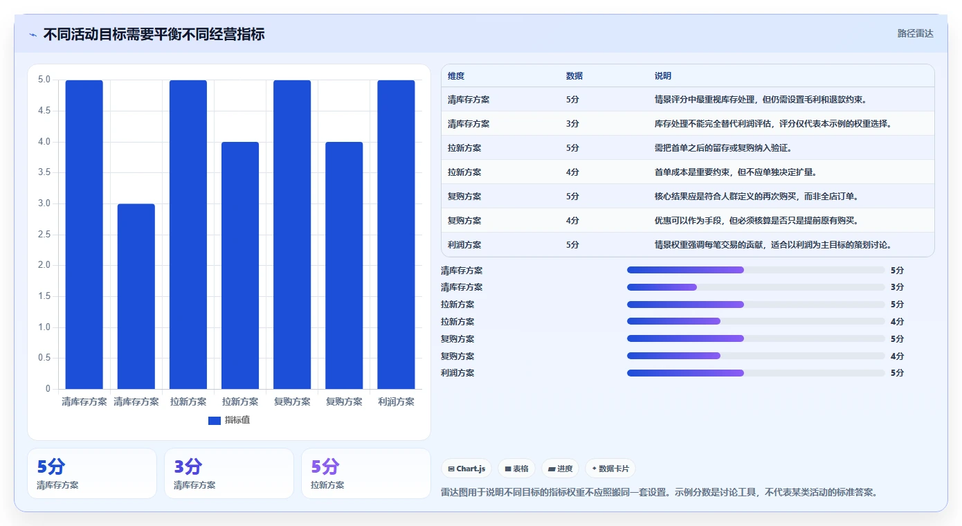Click the 复购方案 chart bar reaching 5.0
The width and height of the screenshot is (962, 526).
click(292, 235)
